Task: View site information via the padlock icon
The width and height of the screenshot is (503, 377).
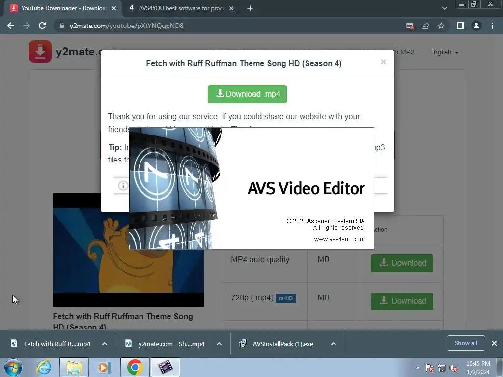Action: (x=62, y=26)
